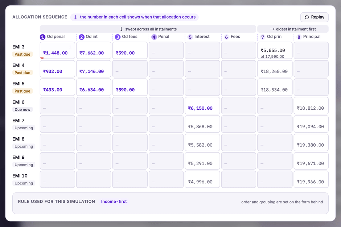Click the down arrow in the allocation hint pill
Screen dimensions: 341x227
75,17
